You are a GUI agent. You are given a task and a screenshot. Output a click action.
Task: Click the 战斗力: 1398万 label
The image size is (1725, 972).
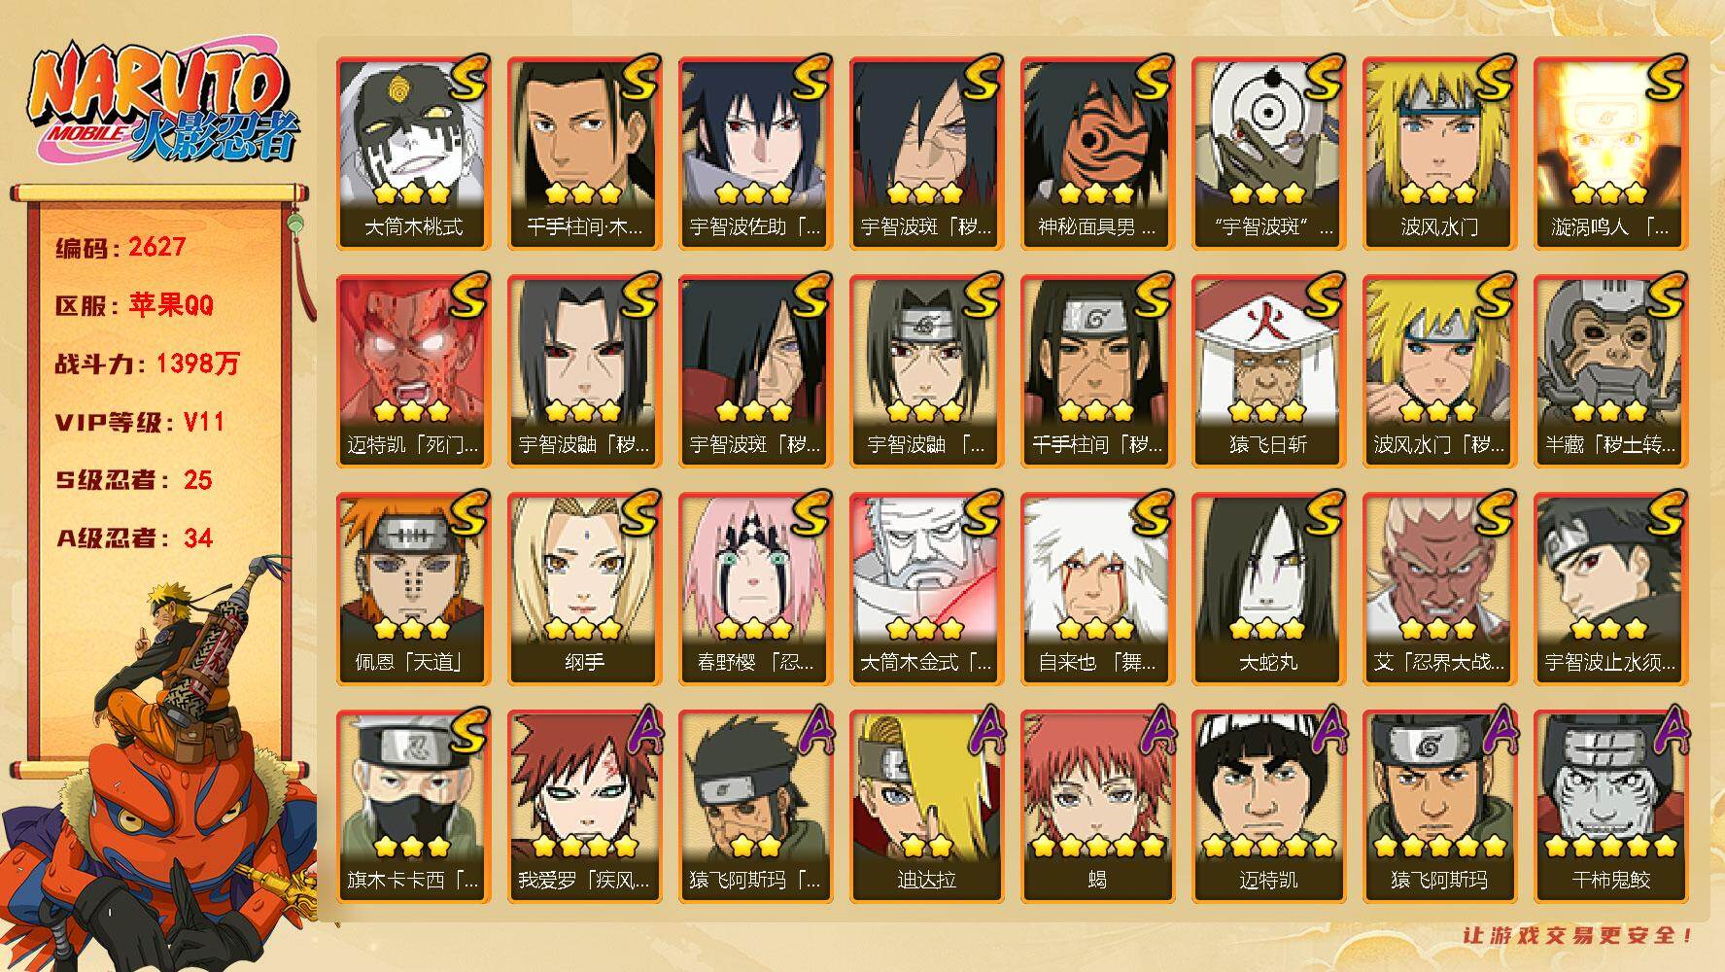[x=147, y=364]
